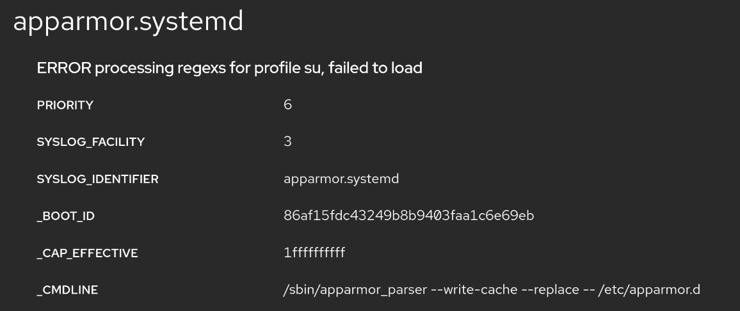Click the PRIORITY field label
This screenshot has height=311, width=740.
(65, 106)
